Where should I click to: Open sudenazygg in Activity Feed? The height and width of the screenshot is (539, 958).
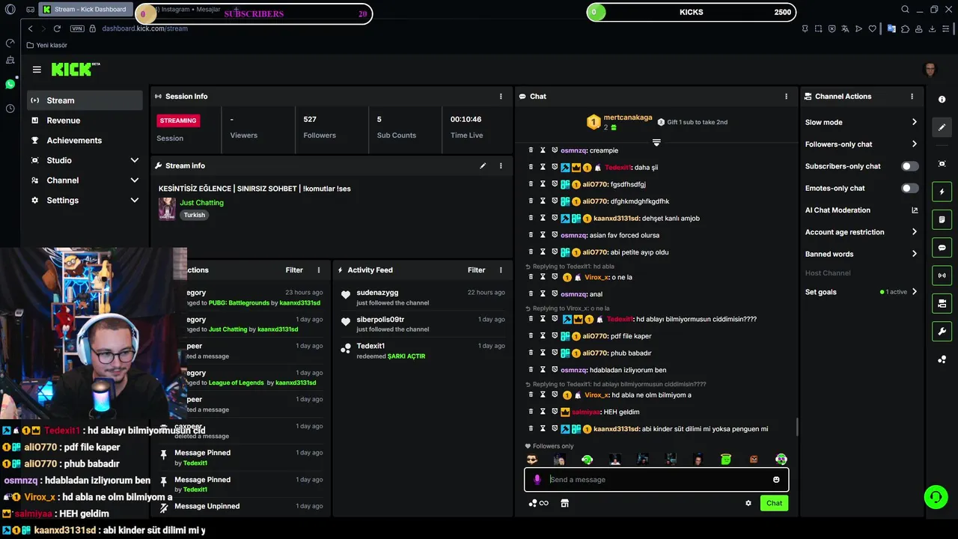[377, 293]
